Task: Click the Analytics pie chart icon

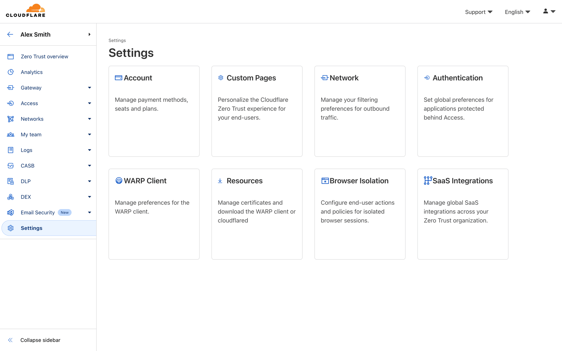Action: click(11, 72)
